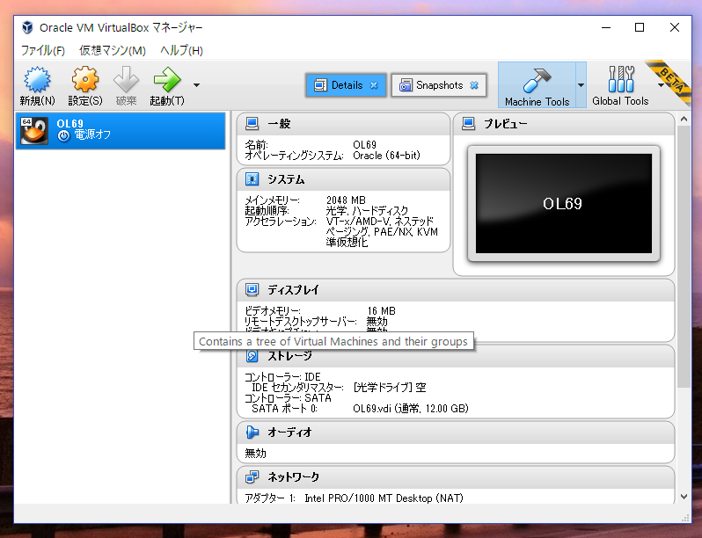Screen dimensions: 702x538
Task: Click the Oracle (64-bit) operating system value
Action: (x=386, y=156)
